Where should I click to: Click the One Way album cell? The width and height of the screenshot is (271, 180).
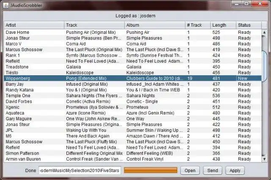pos(155,119)
